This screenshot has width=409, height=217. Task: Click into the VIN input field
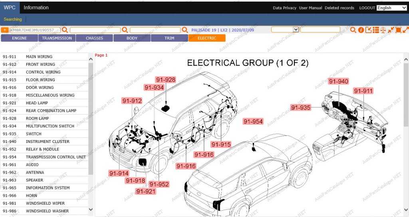35,30
